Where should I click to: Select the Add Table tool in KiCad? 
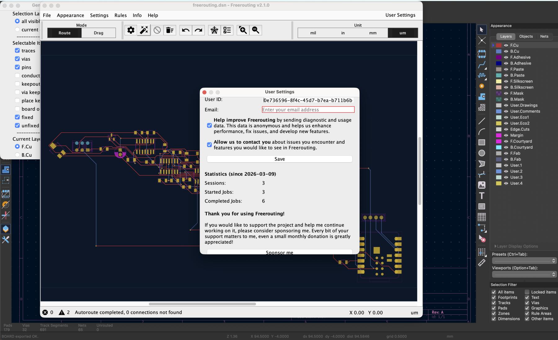tap(481, 217)
